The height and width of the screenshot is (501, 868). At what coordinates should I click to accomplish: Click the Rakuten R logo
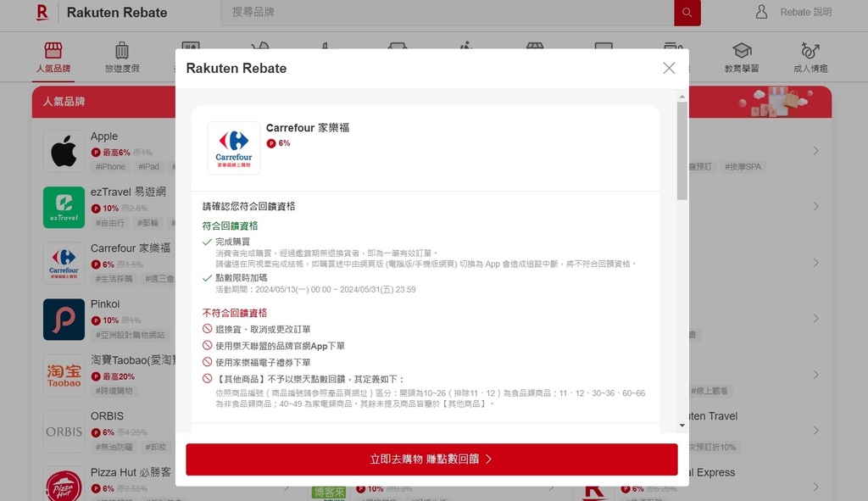[42, 12]
